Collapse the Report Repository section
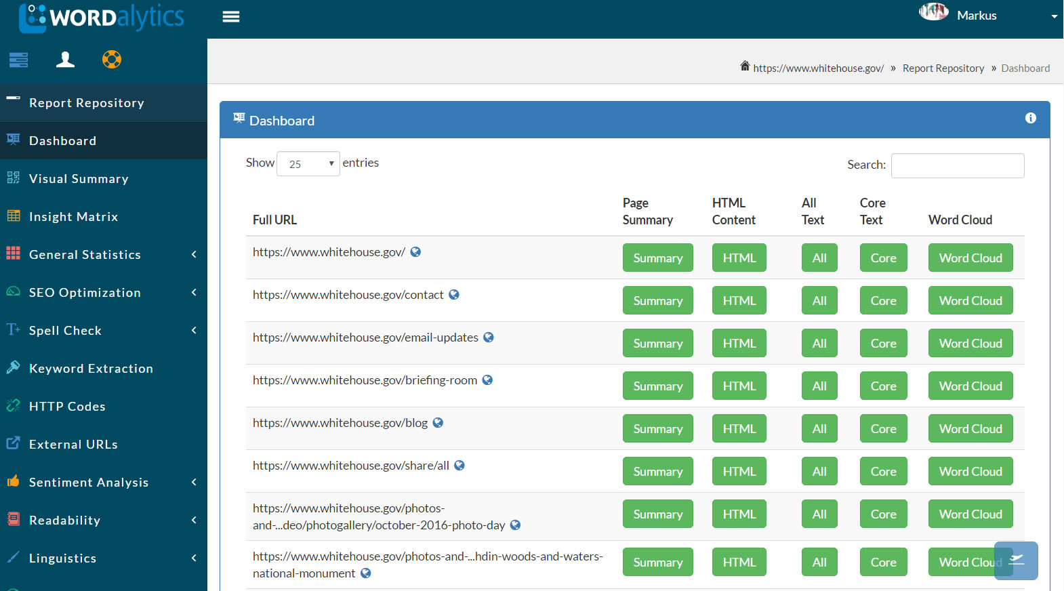 click(104, 102)
